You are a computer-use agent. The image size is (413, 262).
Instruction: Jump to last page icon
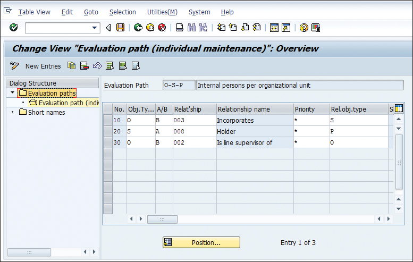(257, 28)
